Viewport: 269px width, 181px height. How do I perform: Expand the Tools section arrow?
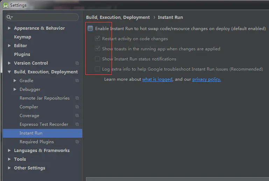coord(9,159)
